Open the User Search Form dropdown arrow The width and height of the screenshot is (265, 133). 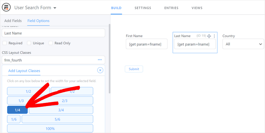55,8
